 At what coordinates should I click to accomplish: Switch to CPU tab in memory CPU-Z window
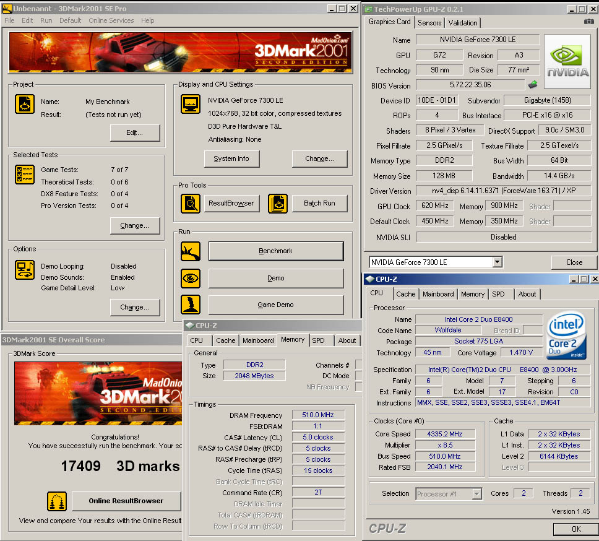(x=196, y=340)
